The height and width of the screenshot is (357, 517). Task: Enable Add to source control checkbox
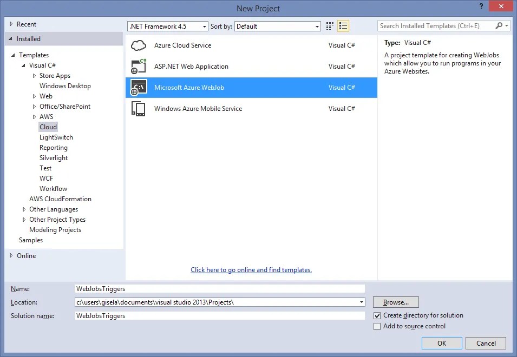click(377, 326)
